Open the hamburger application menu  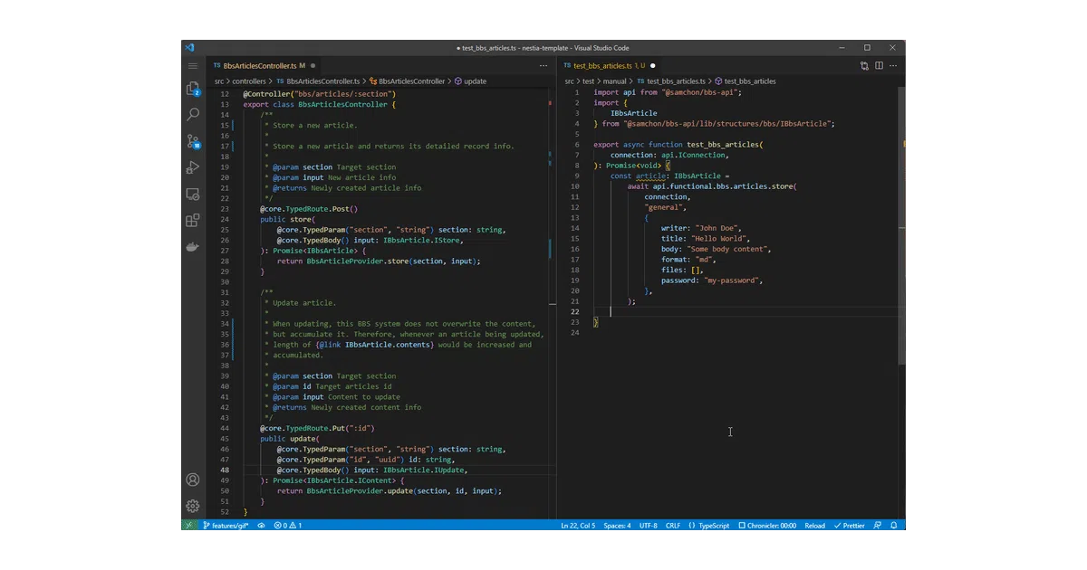192,66
